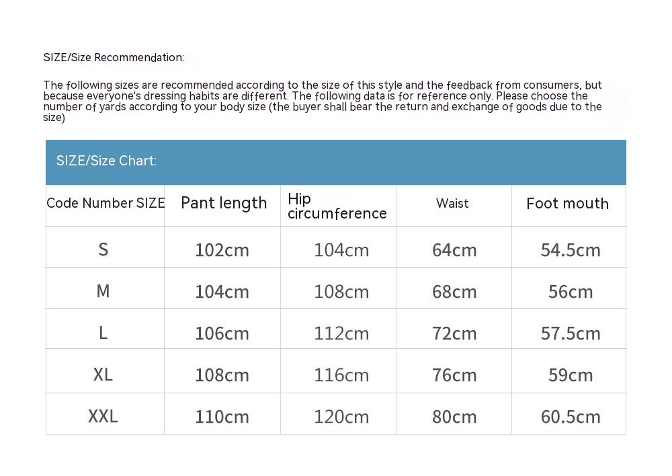Click the size recommendation paragraph text
Screen dimensions: 672x476
[323, 101]
